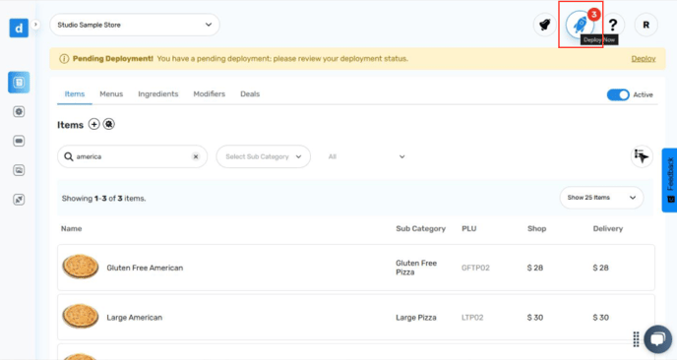Image resolution: width=677 pixels, height=360 pixels.
Task: Open the Gluten Free American item
Action: [356, 268]
